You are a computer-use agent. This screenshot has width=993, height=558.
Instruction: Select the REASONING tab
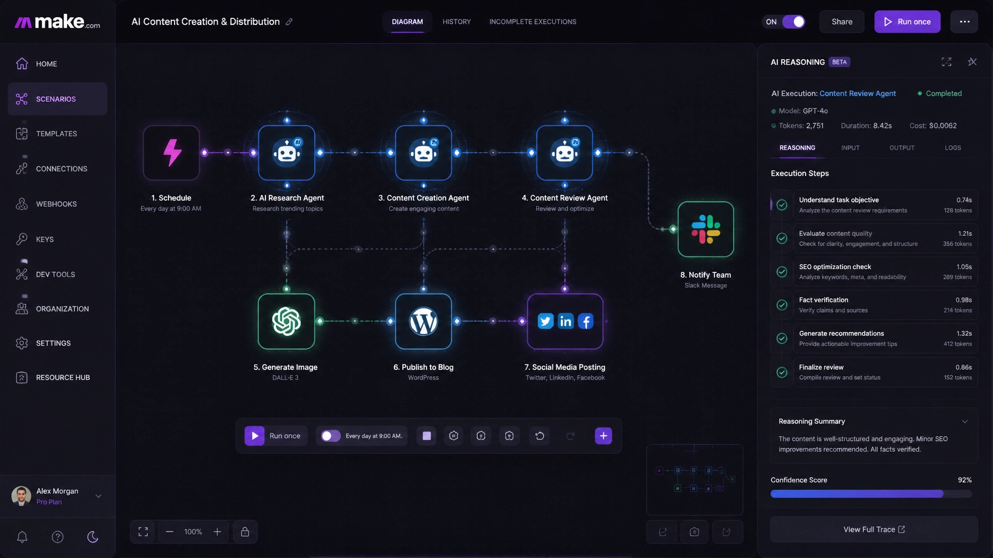tap(797, 148)
